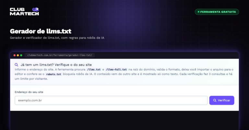Click the red window dot
The height and width of the screenshot is (130, 249).
[x=15, y=55]
